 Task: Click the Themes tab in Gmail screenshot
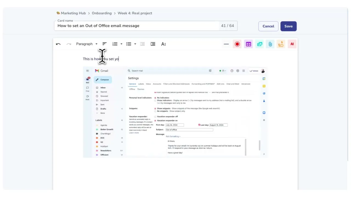tap(141, 89)
